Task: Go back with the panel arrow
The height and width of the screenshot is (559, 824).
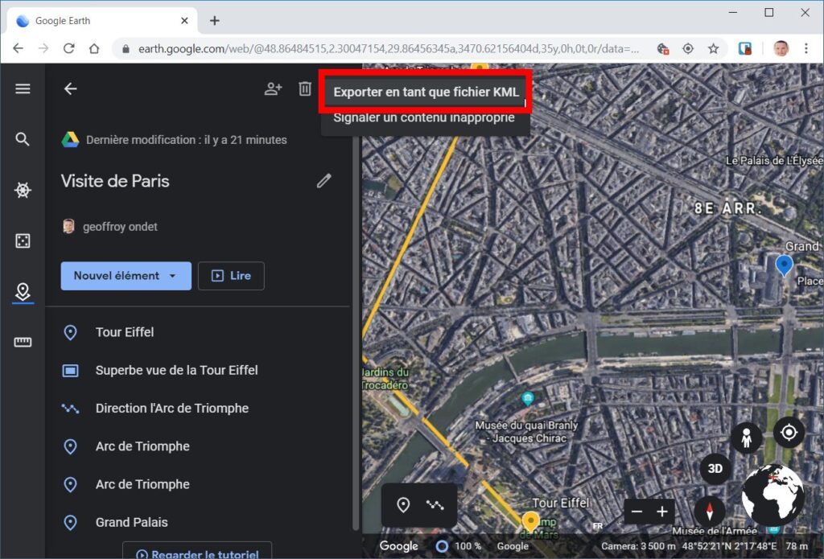Action: pos(71,88)
